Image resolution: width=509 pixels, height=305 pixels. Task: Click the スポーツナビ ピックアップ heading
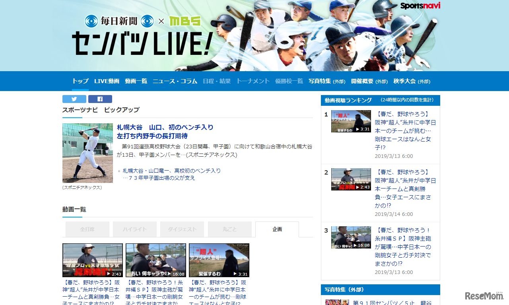tap(101, 110)
